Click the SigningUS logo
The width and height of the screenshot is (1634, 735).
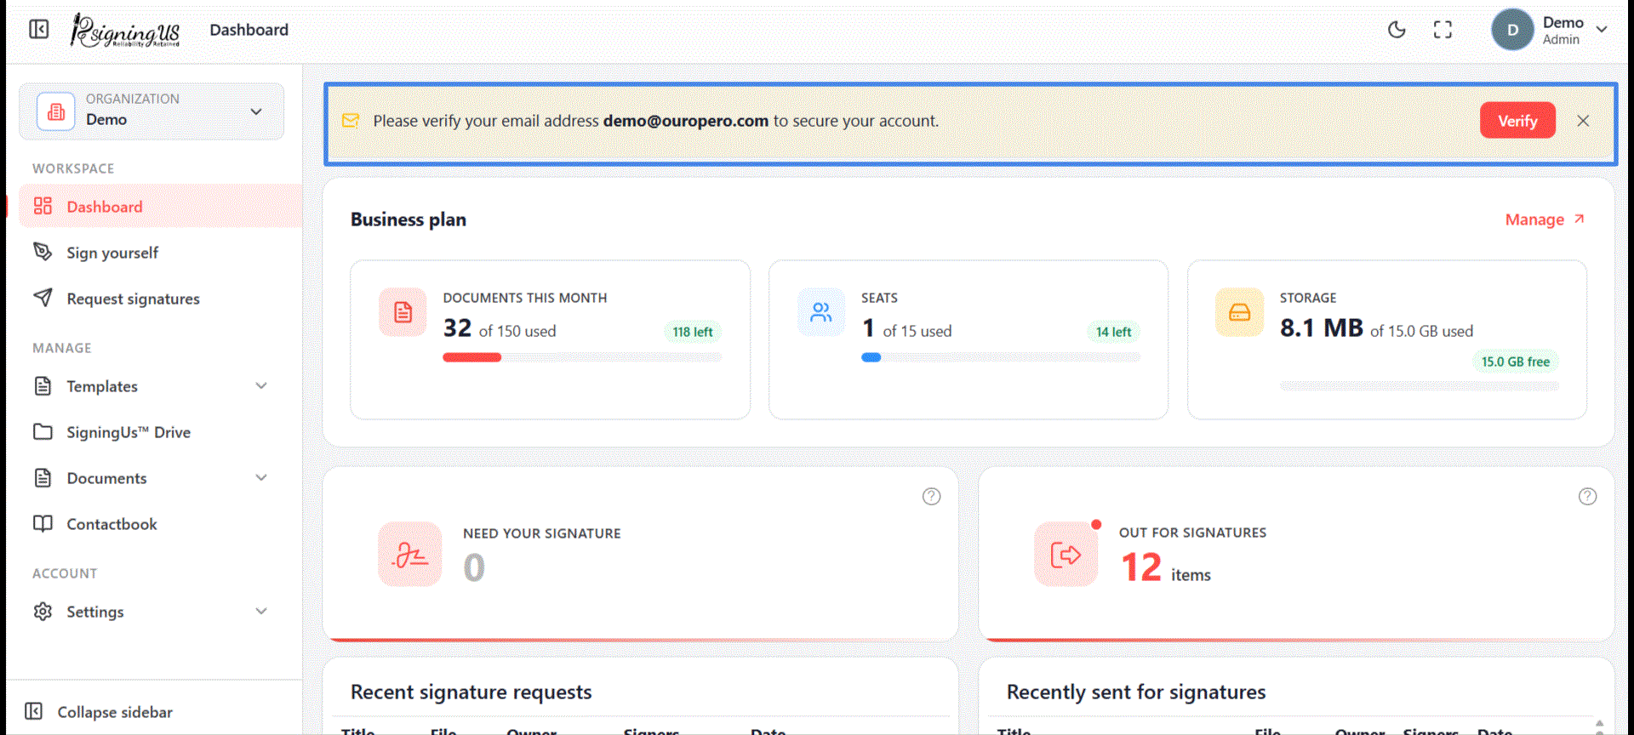click(126, 31)
